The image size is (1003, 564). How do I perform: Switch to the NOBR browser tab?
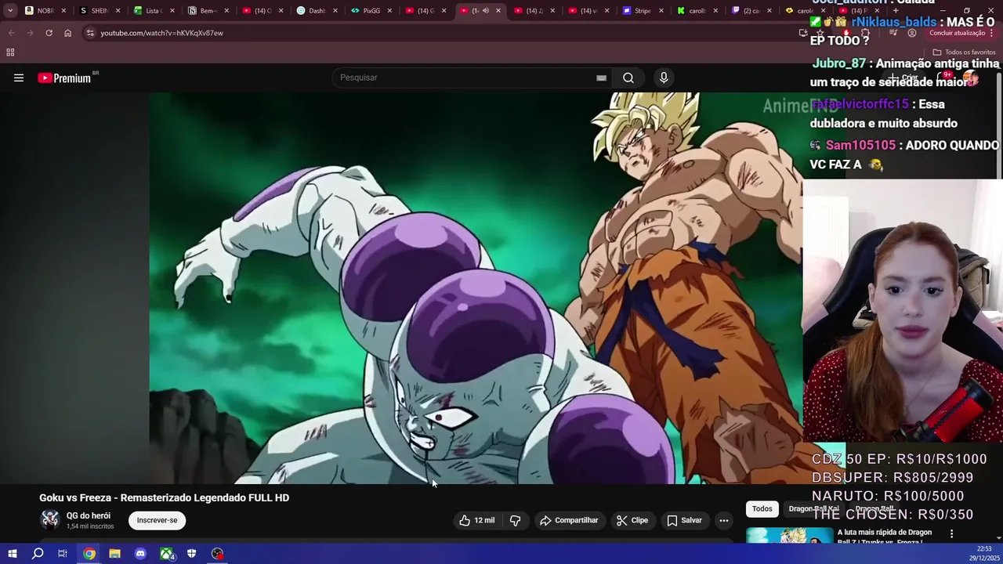45,11
